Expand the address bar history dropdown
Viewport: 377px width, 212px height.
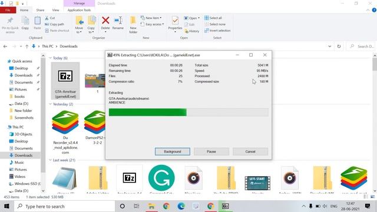pyautogui.click(x=330, y=46)
